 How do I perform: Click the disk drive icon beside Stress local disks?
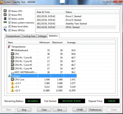5,27
